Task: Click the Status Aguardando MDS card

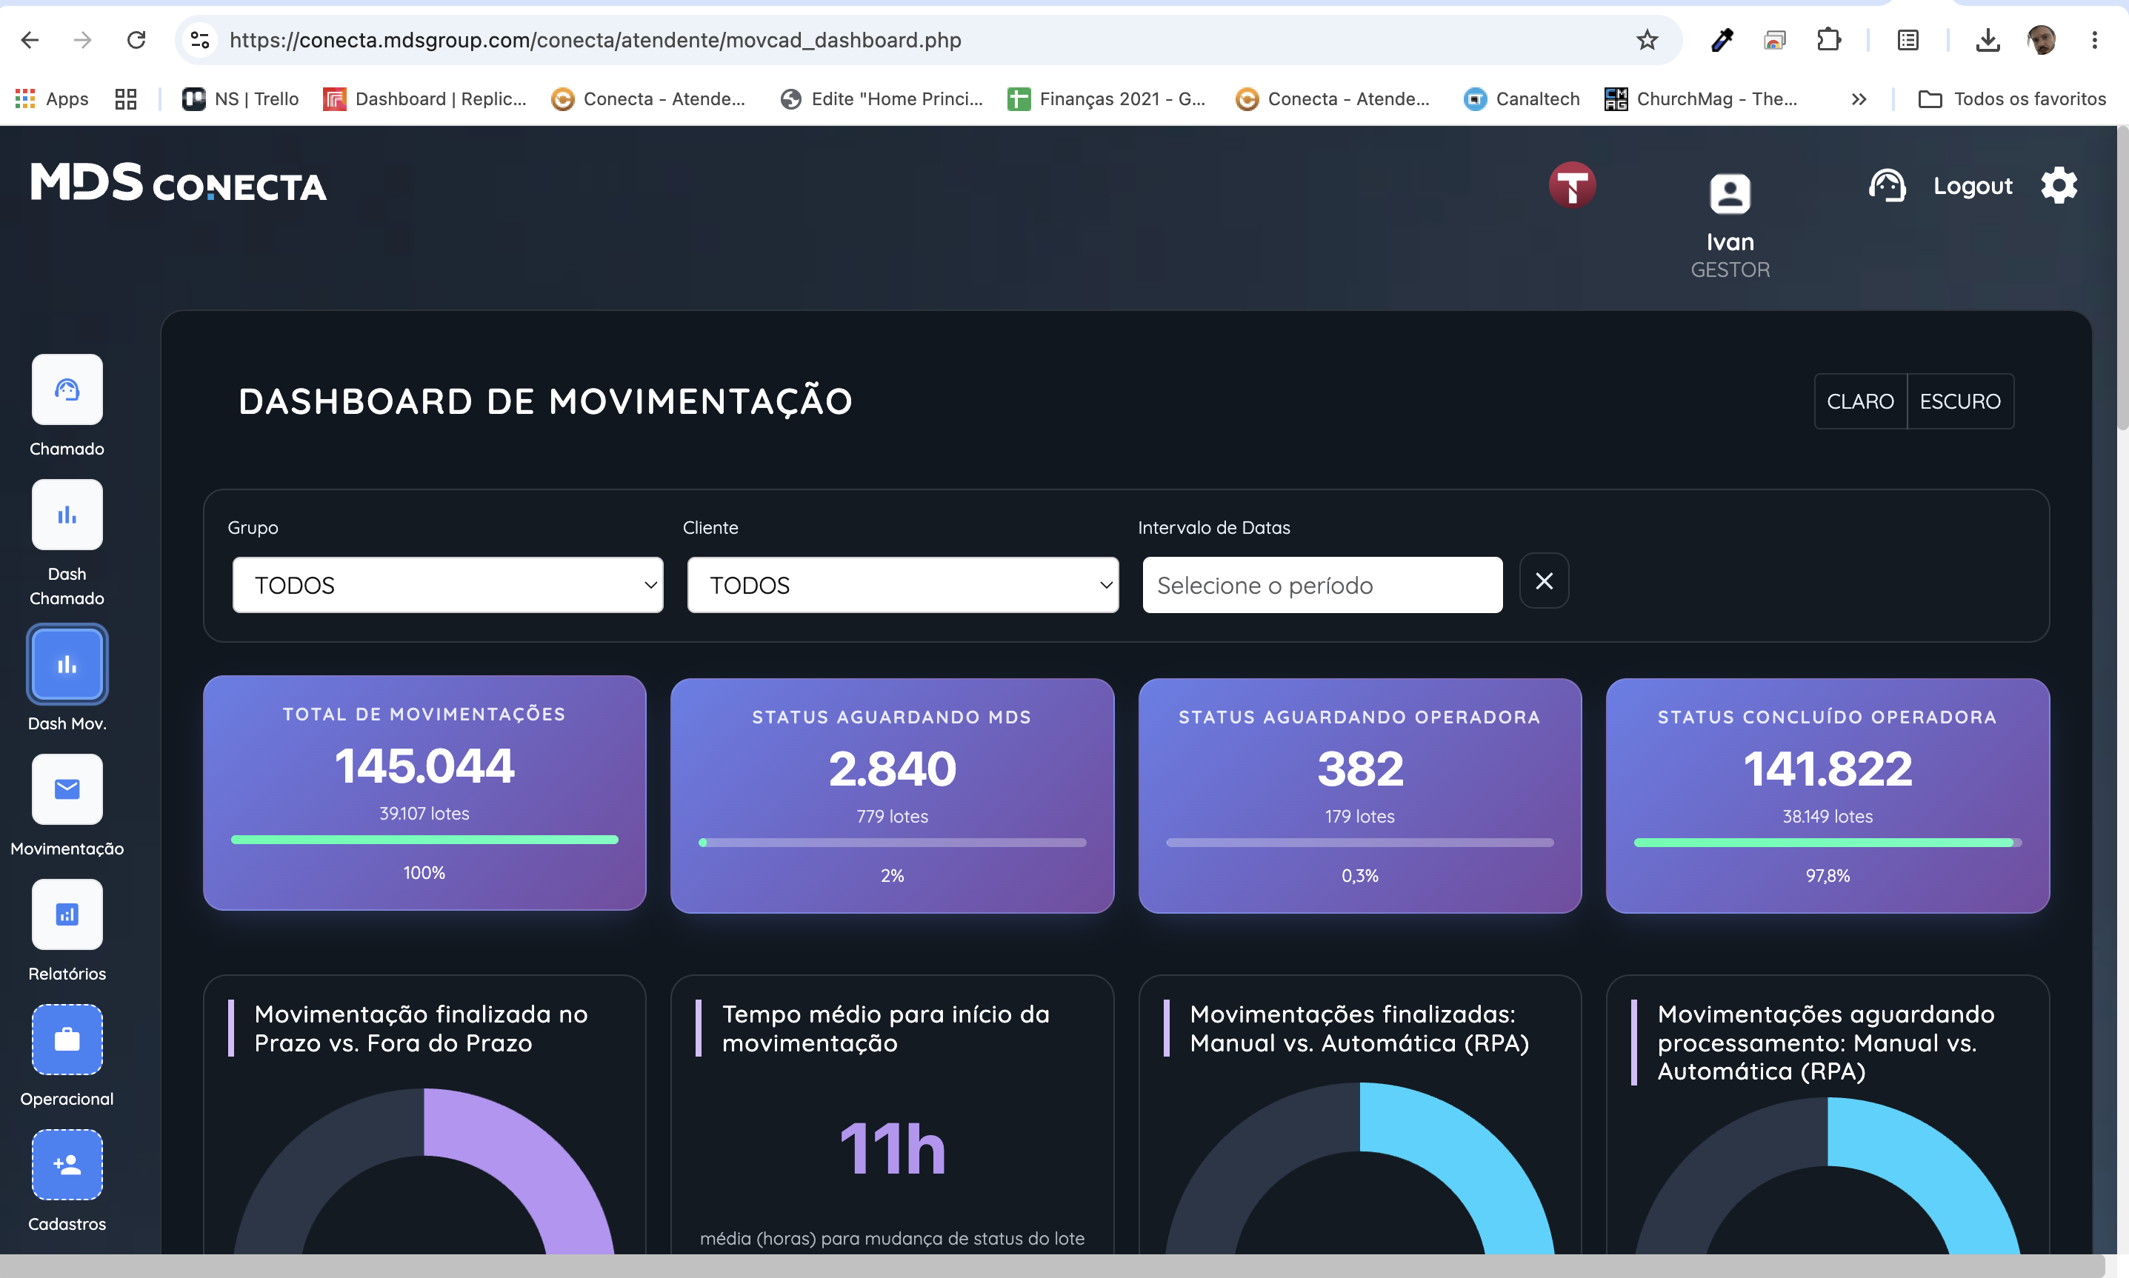Action: (893, 796)
